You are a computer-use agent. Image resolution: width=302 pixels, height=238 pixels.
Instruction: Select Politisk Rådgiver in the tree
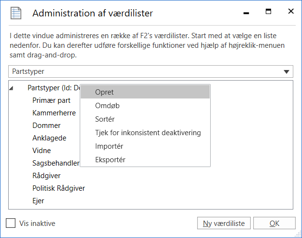coord(58,188)
